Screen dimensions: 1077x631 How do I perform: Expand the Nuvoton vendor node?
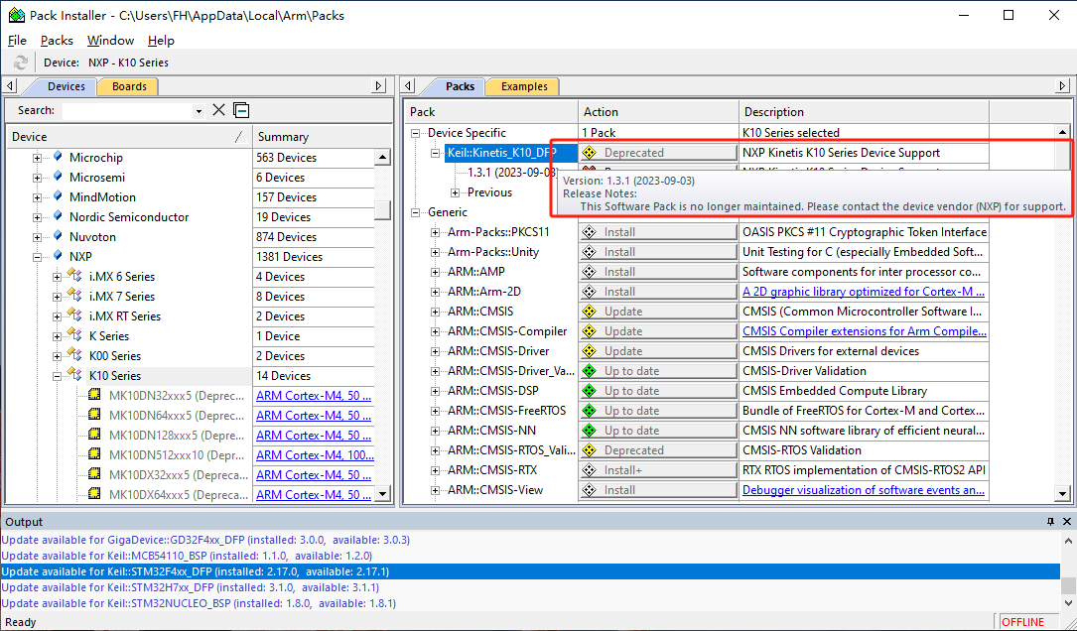pyautogui.click(x=38, y=237)
